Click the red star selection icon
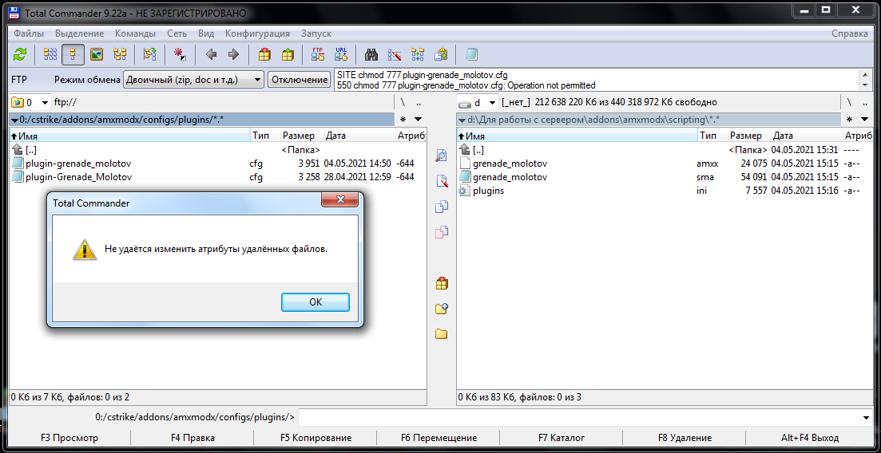The width and height of the screenshot is (881, 453). pyautogui.click(x=180, y=54)
